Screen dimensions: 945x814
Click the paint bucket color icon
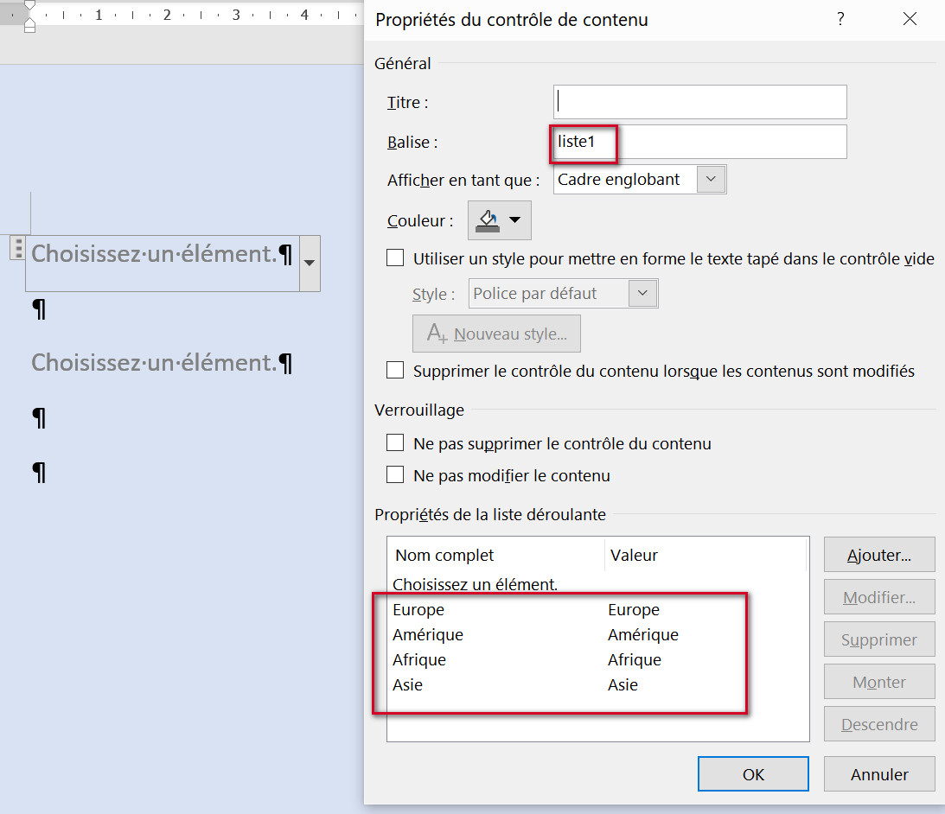coord(488,220)
